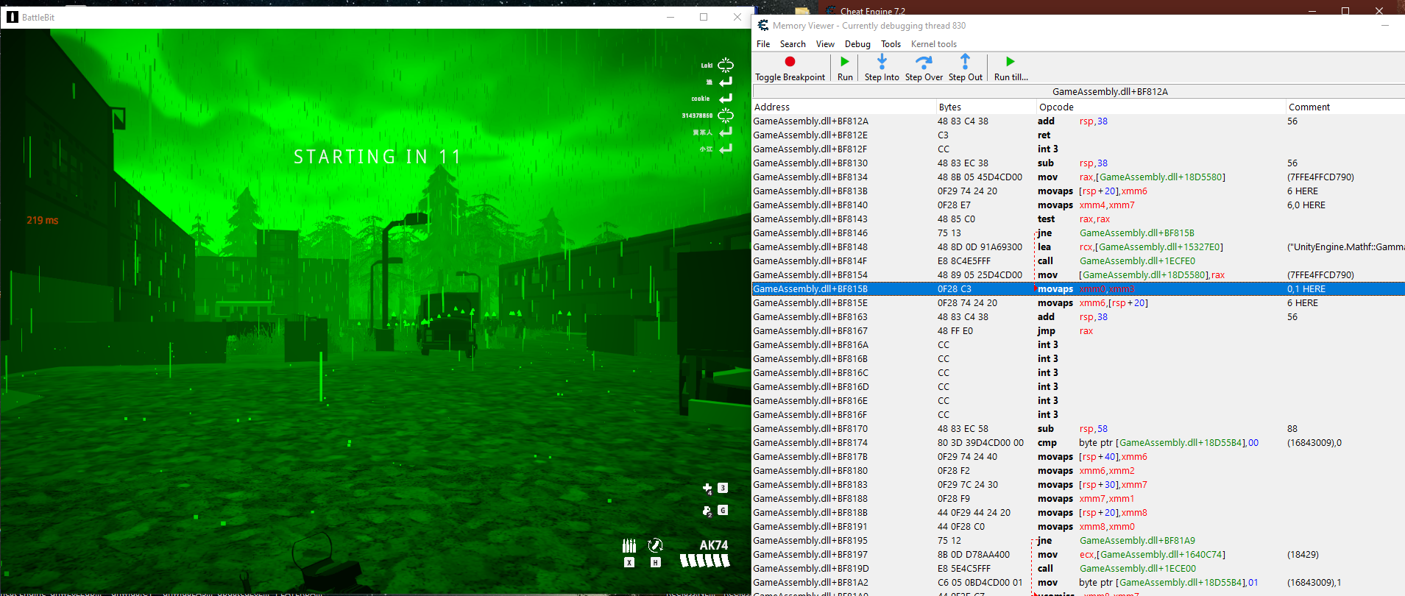1405x596 pixels.
Task: Click the (18429) comment
Action: click(x=1303, y=555)
